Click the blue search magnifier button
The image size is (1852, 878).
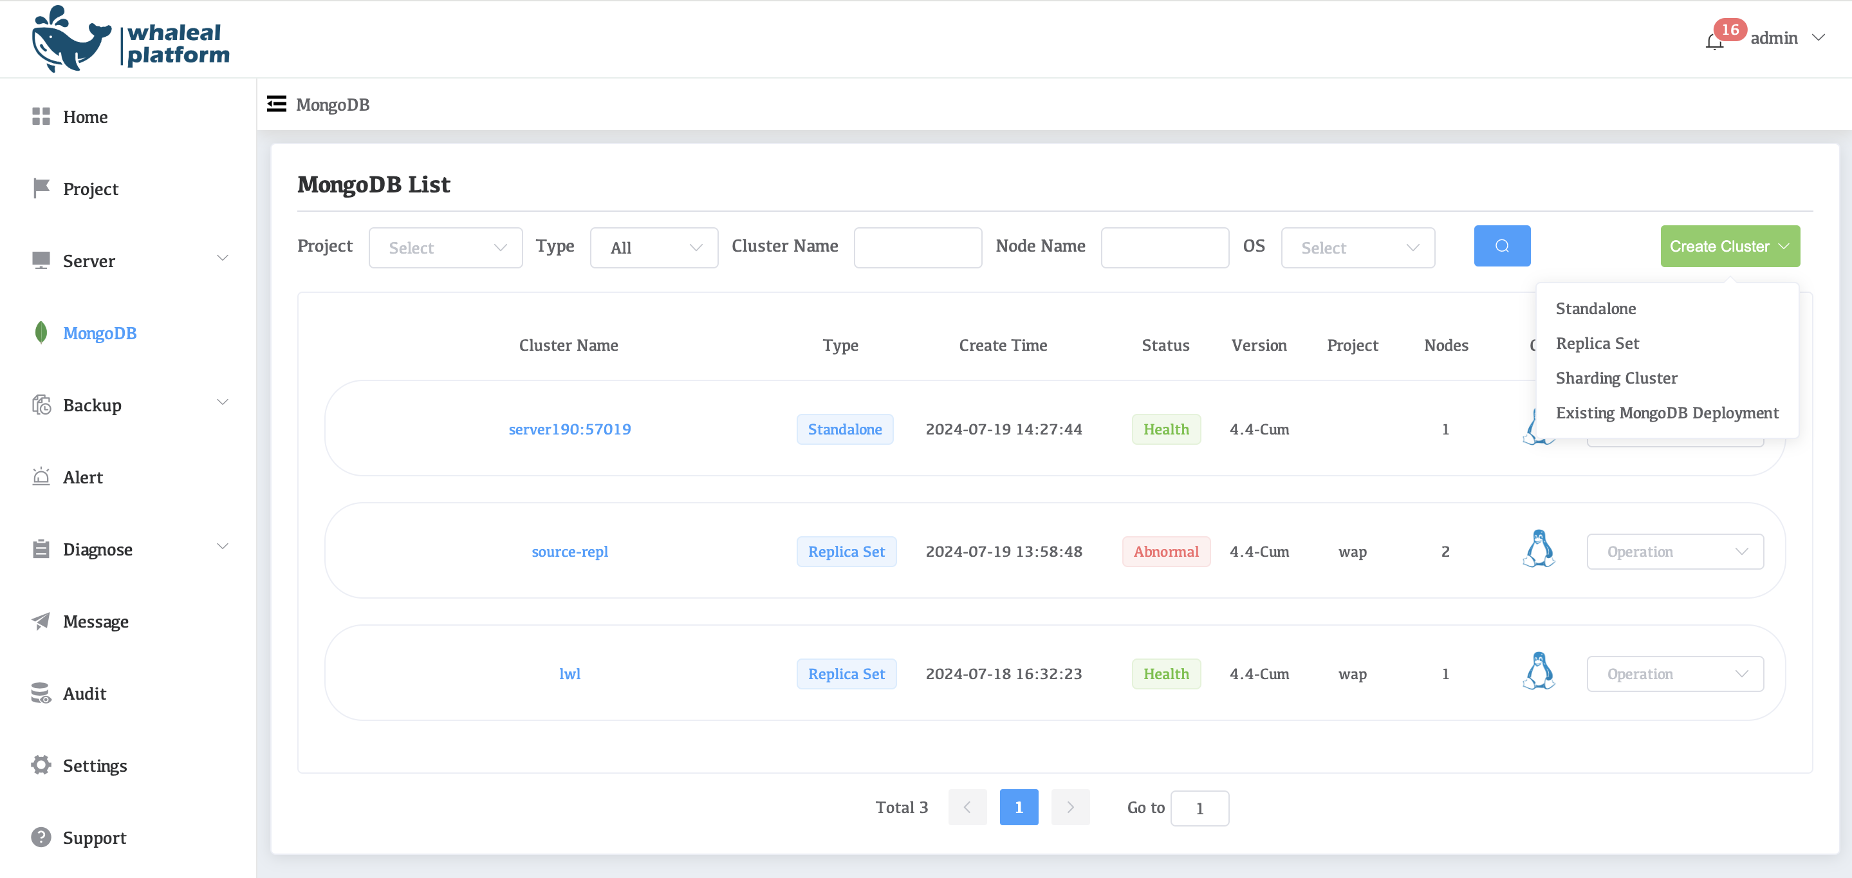[1501, 246]
